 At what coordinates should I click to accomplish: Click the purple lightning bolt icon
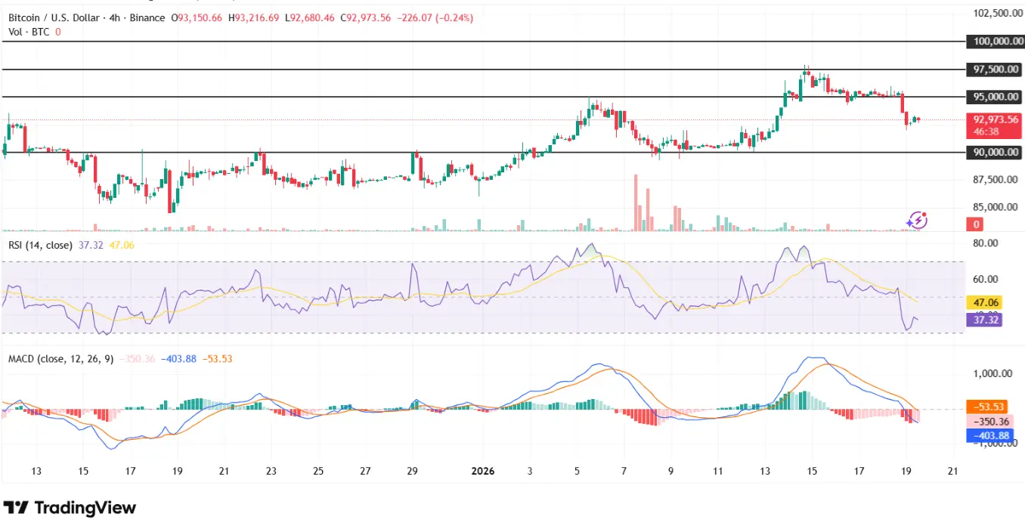917,220
